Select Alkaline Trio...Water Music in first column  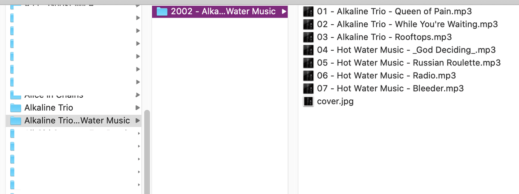[x=77, y=121]
